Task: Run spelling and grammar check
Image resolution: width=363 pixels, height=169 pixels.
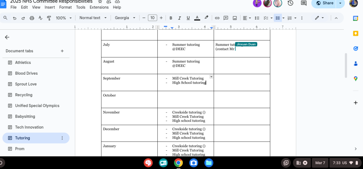Action: [x=41, y=18]
